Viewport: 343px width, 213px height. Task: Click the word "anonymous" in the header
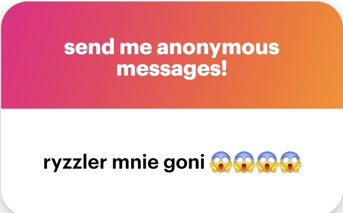[x=218, y=48]
